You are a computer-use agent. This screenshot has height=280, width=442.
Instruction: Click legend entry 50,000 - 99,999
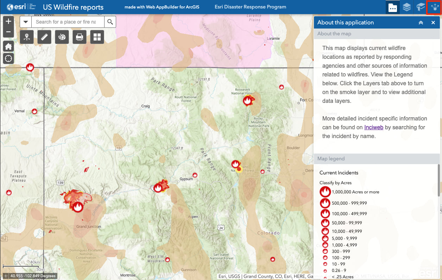pos(347,223)
